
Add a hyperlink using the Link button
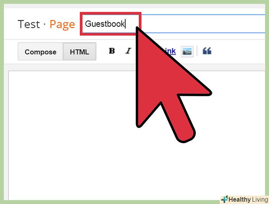(170, 51)
